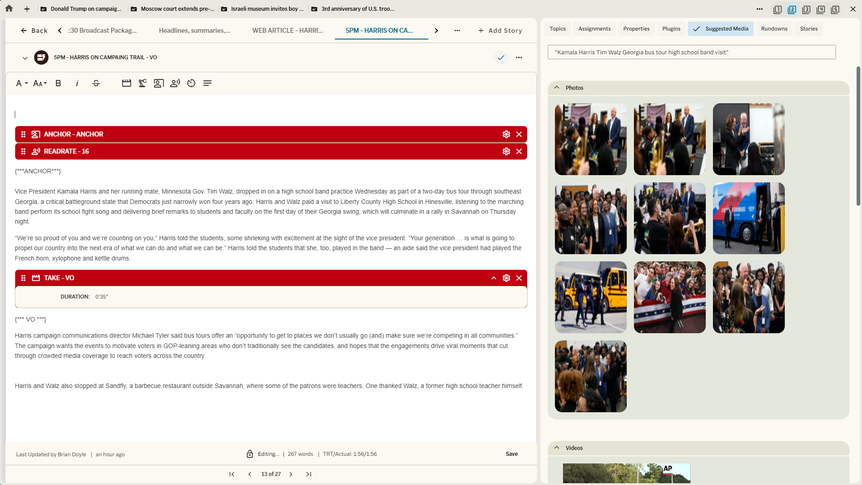Apply strikethrough formatting

tap(96, 83)
